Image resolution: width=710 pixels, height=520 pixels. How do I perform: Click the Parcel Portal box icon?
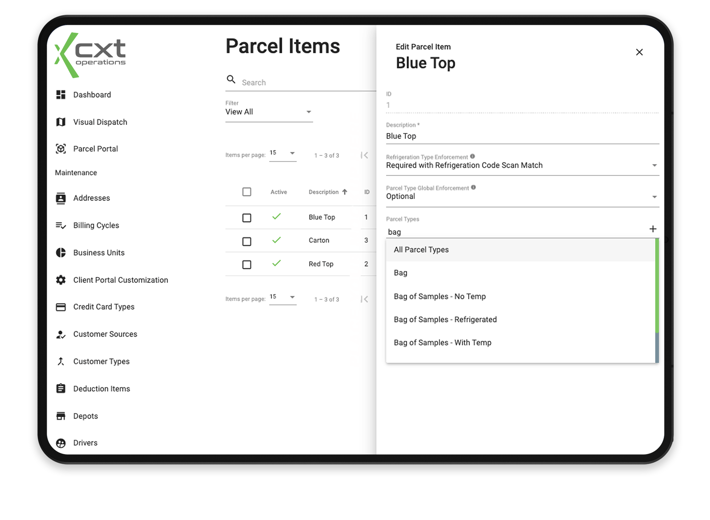(61, 149)
